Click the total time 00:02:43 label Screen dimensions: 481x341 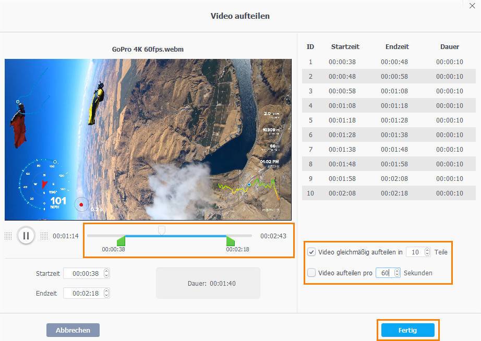click(273, 236)
